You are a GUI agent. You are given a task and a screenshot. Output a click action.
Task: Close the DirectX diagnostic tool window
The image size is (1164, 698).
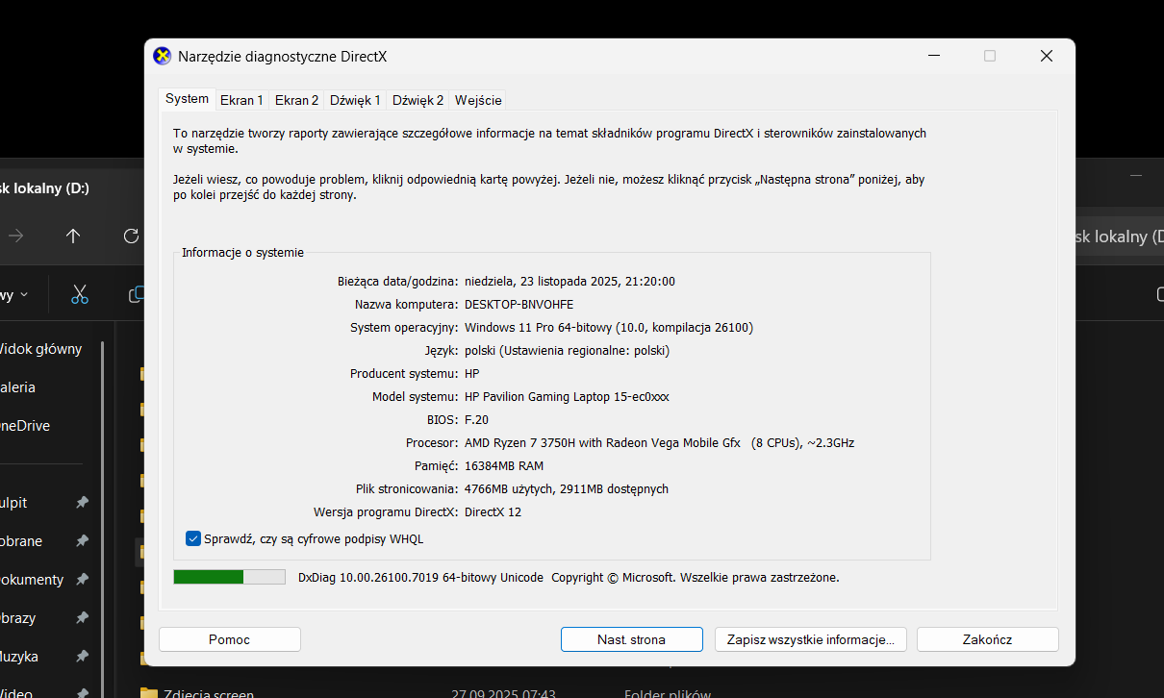[1046, 56]
